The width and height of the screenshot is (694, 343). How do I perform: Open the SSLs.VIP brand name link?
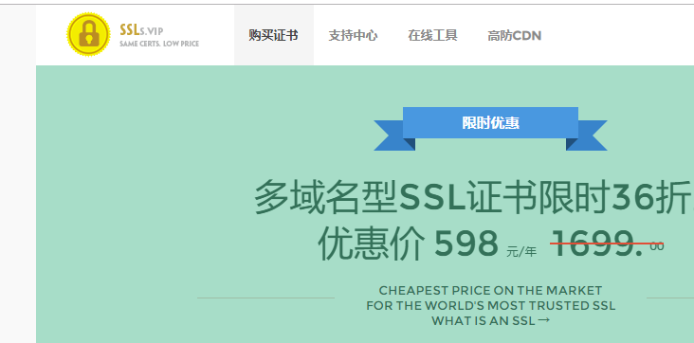pyautogui.click(x=141, y=30)
